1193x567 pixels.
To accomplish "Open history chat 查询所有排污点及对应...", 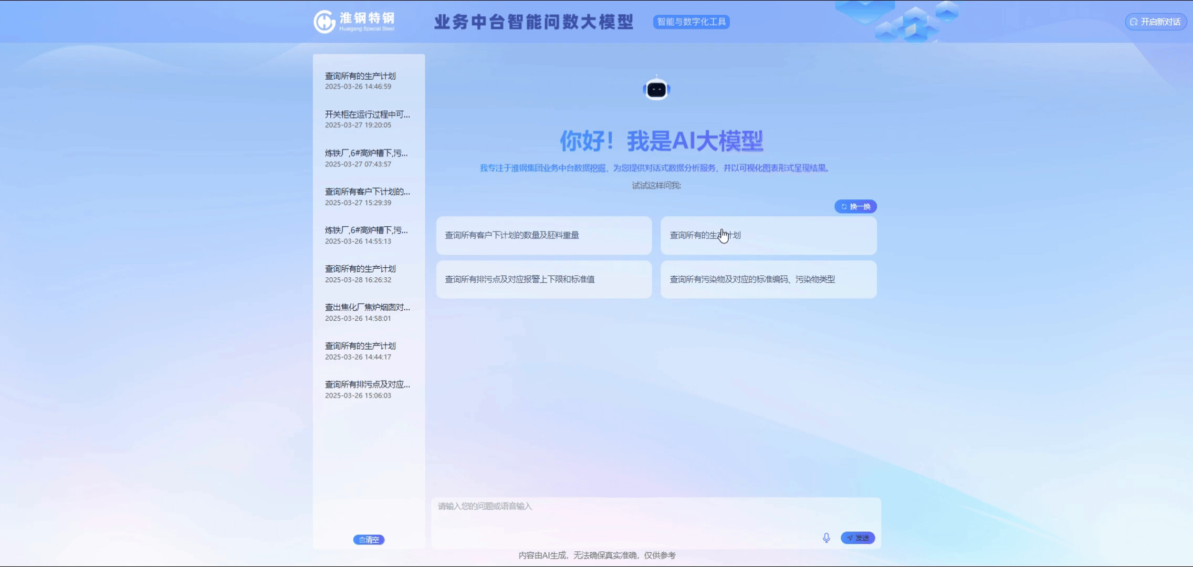I will [368, 390].
